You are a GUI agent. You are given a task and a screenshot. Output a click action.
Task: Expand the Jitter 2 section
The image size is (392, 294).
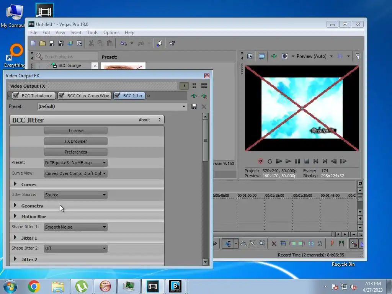(15, 259)
